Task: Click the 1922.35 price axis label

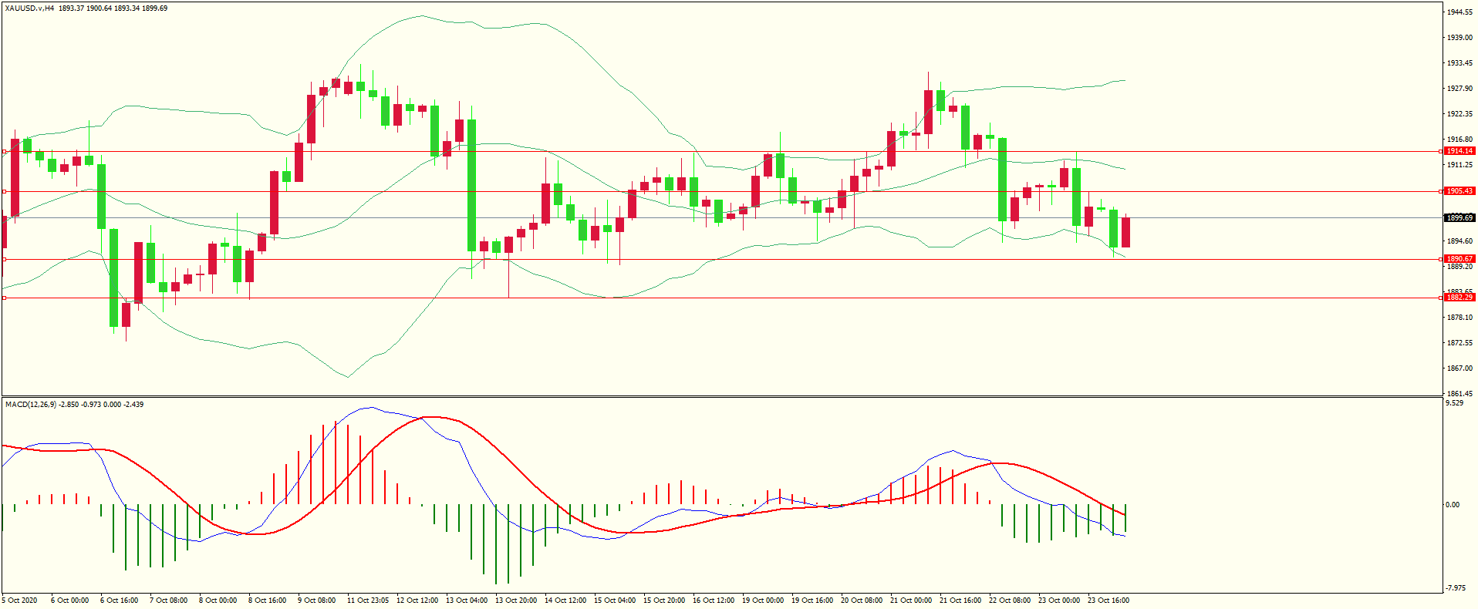Action: click(1460, 114)
